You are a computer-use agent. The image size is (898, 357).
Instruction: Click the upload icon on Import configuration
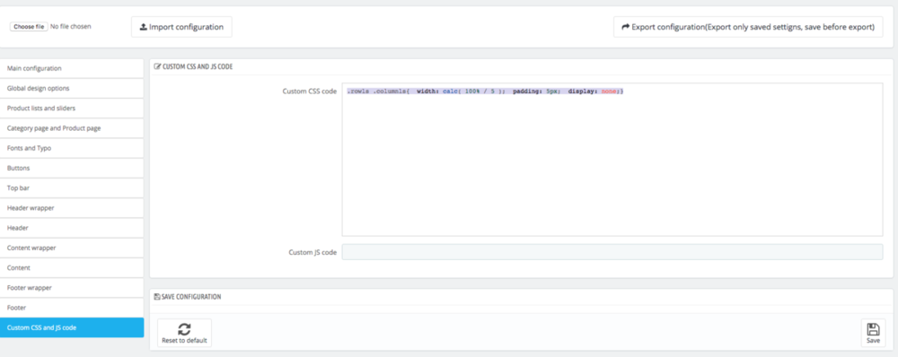point(144,27)
